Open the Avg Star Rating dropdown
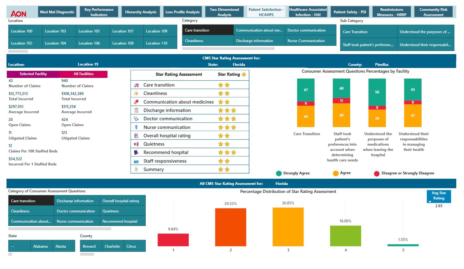This screenshot has width=464, height=269. (430, 201)
